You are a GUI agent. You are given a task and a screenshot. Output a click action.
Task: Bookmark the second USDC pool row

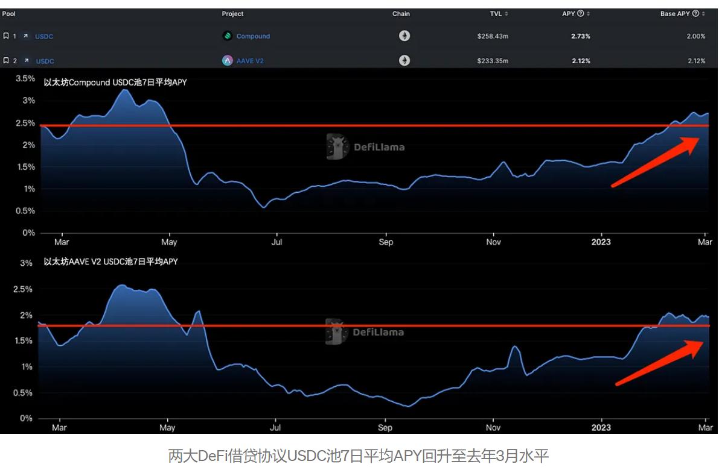tap(6, 61)
